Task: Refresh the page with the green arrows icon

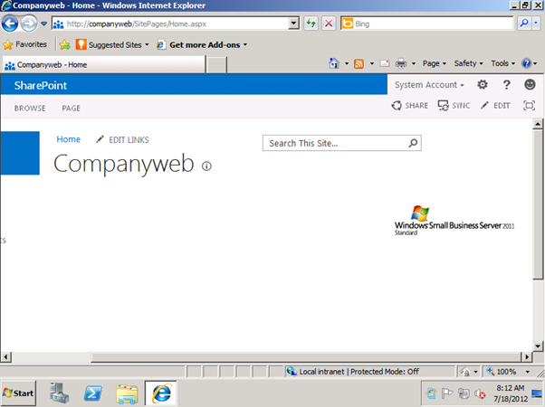Action: (x=311, y=24)
